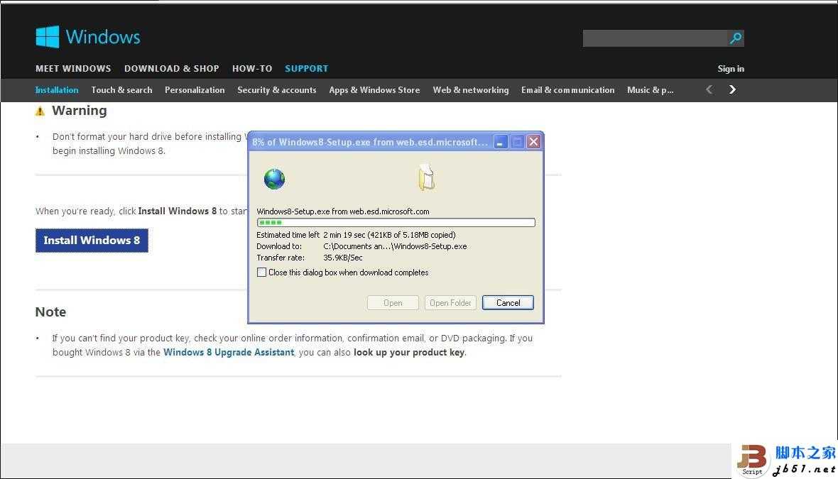Viewport: 838px width, 479px height.
Task: Click the Sign in link
Action: [731, 68]
